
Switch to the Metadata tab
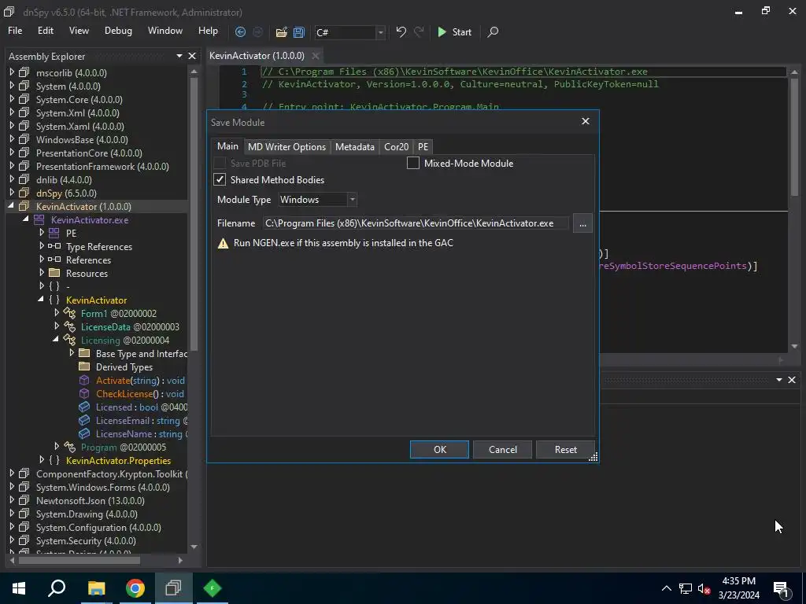coord(355,147)
